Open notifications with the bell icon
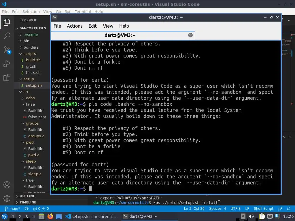 pyautogui.click(x=289, y=208)
